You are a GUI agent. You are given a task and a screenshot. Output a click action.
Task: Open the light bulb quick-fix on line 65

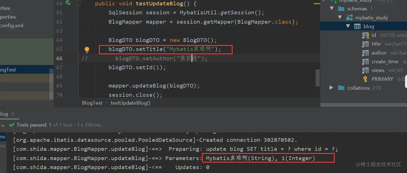pos(87,50)
